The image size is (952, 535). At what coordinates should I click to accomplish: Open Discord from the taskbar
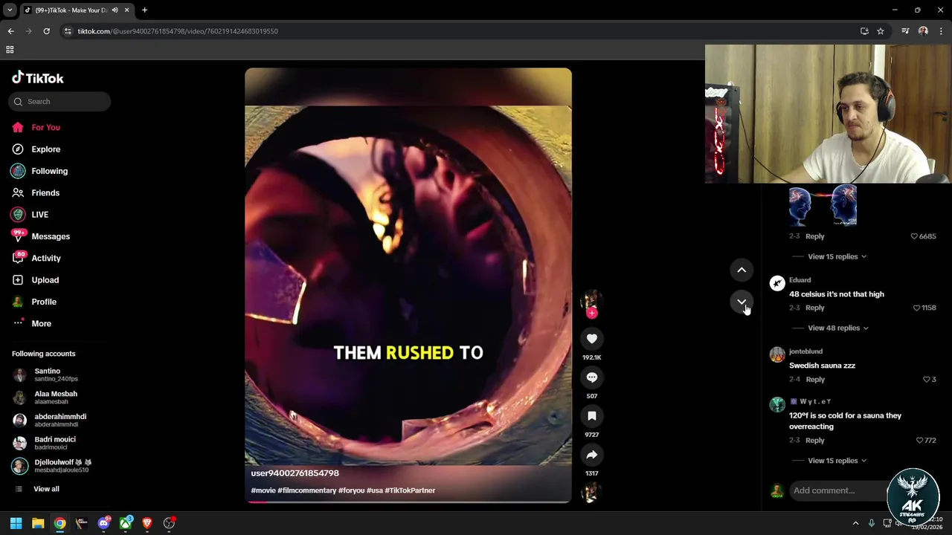(x=103, y=523)
